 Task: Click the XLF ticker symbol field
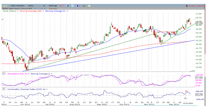coord(5,5)
